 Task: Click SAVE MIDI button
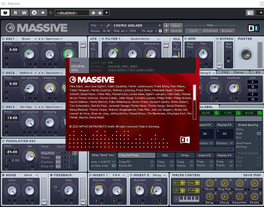252,175
